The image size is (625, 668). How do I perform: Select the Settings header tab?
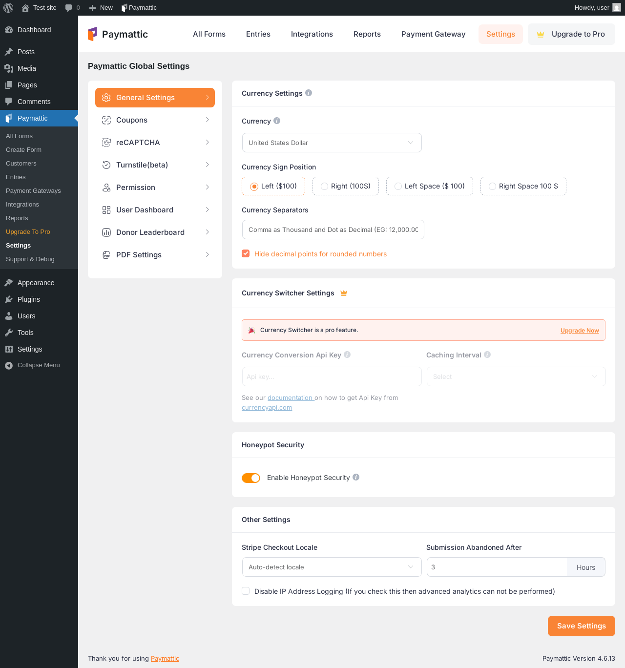(x=500, y=34)
